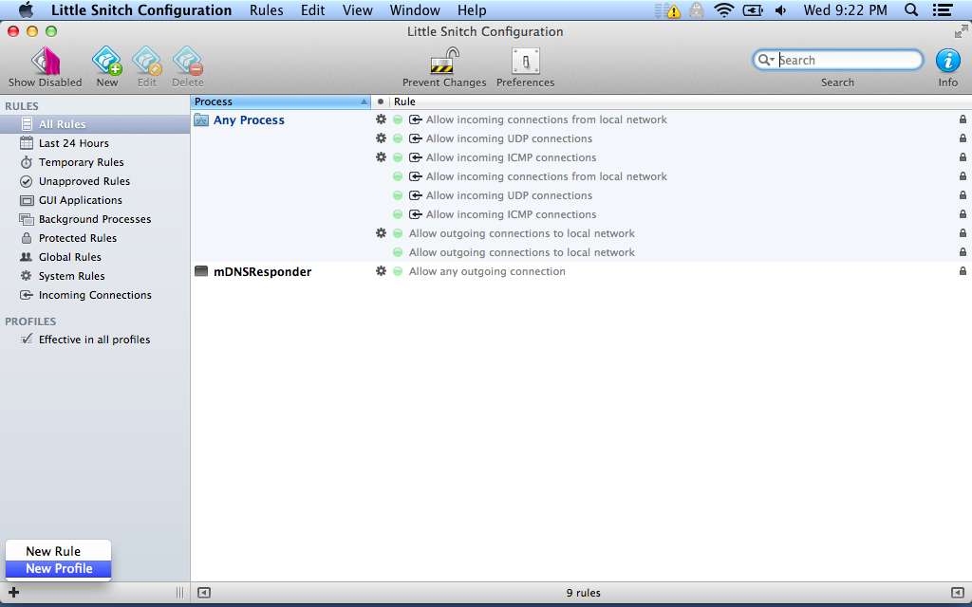This screenshot has height=607, width=972.
Task: Open the Little Snitch Configuration app menu
Action: point(141,10)
